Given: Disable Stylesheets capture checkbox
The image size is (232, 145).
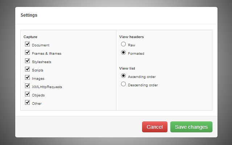Looking at the screenshot, I should coord(27,61).
